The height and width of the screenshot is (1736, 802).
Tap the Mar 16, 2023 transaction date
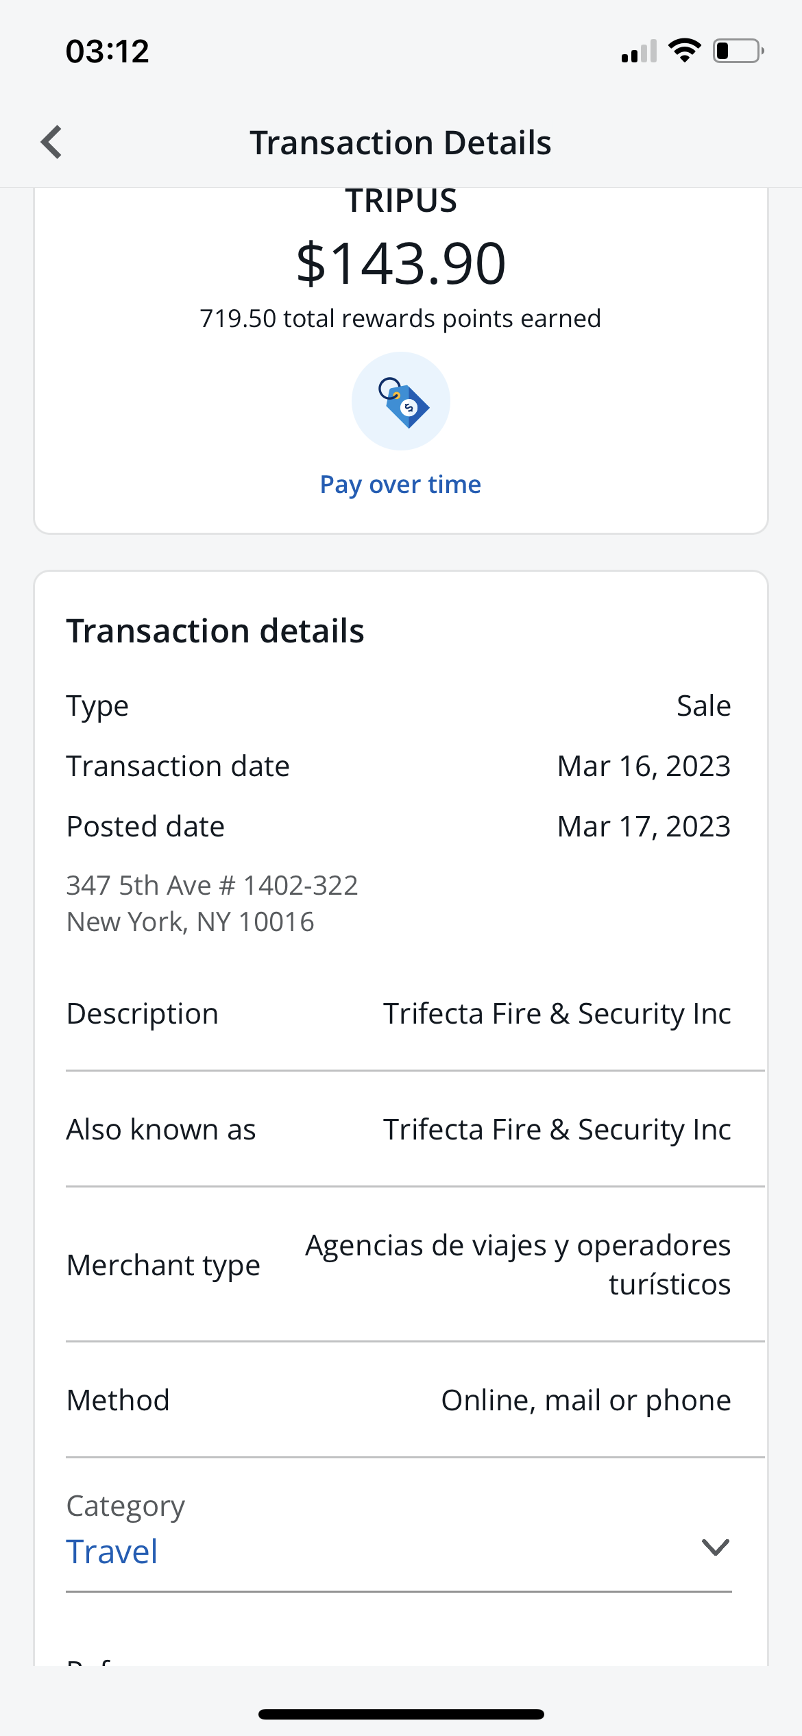[644, 767]
